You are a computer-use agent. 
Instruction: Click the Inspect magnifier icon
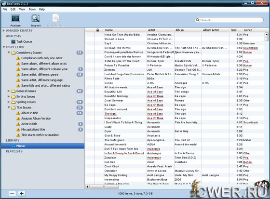36,19
